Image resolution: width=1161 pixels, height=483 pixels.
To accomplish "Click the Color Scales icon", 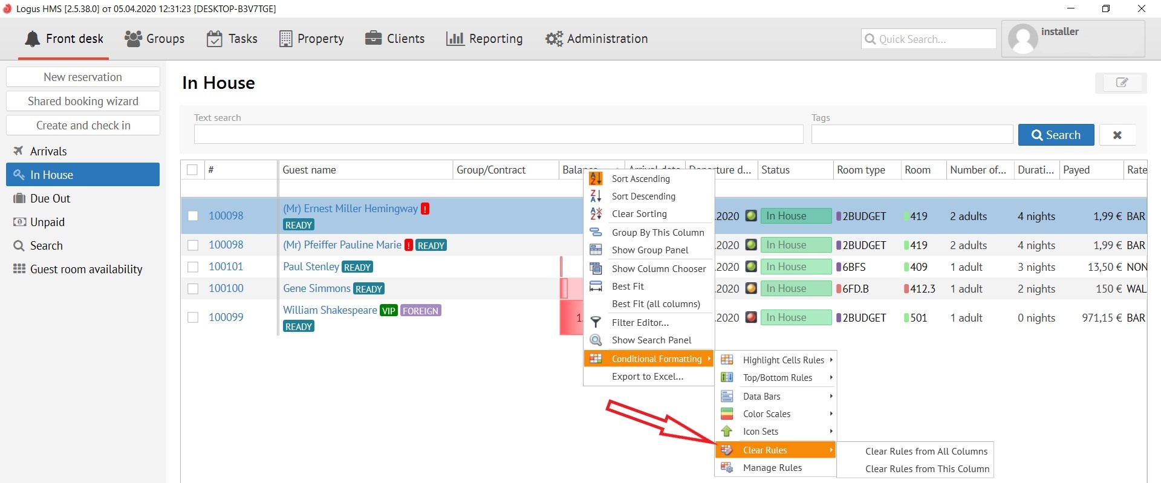I will tap(727, 414).
